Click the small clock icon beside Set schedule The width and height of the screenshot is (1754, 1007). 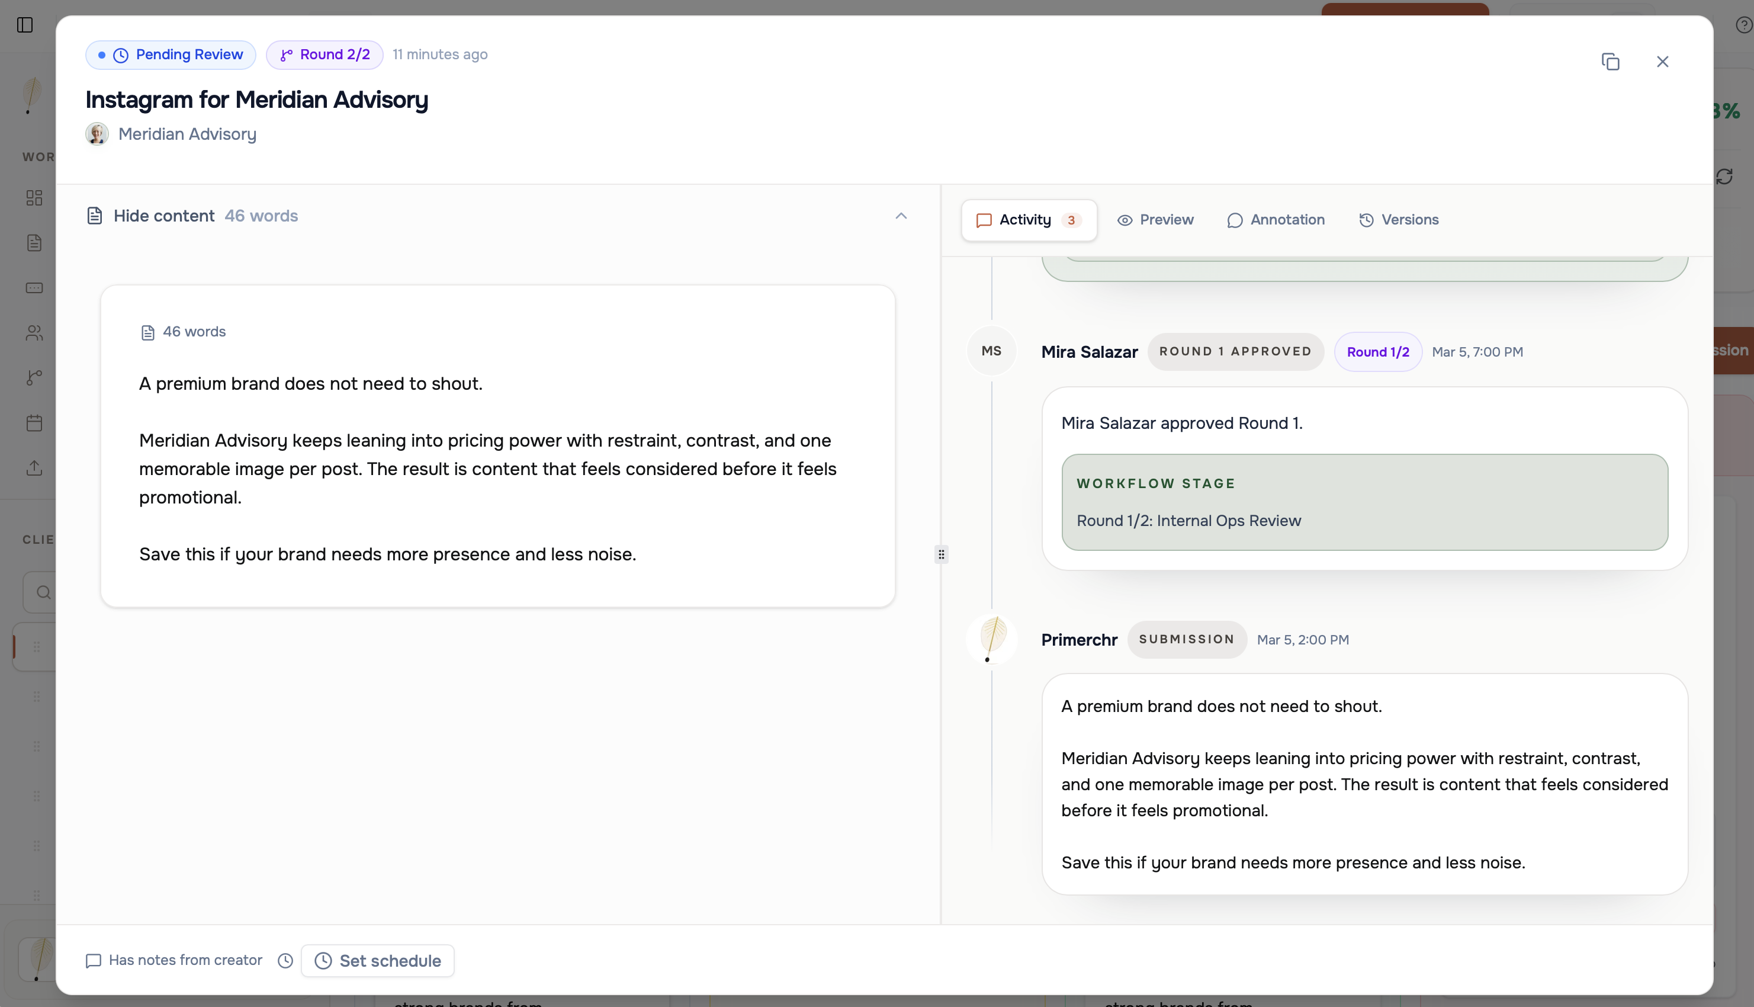coord(285,960)
